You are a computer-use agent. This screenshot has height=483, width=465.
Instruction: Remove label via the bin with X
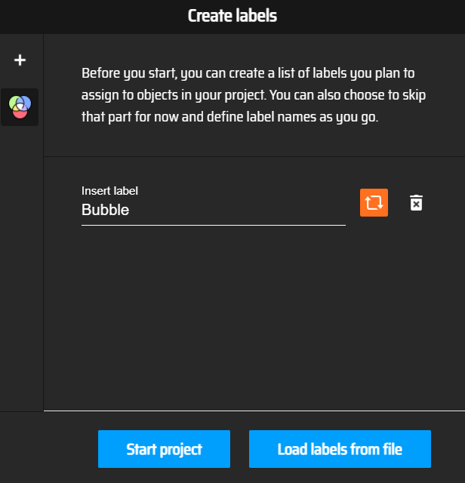pos(416,203)
